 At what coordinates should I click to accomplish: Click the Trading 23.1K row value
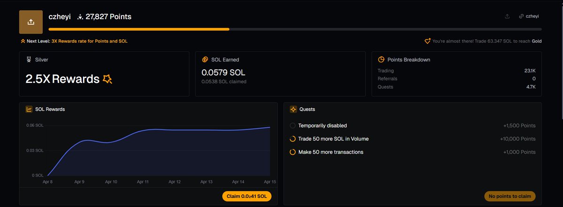point(530,71)
